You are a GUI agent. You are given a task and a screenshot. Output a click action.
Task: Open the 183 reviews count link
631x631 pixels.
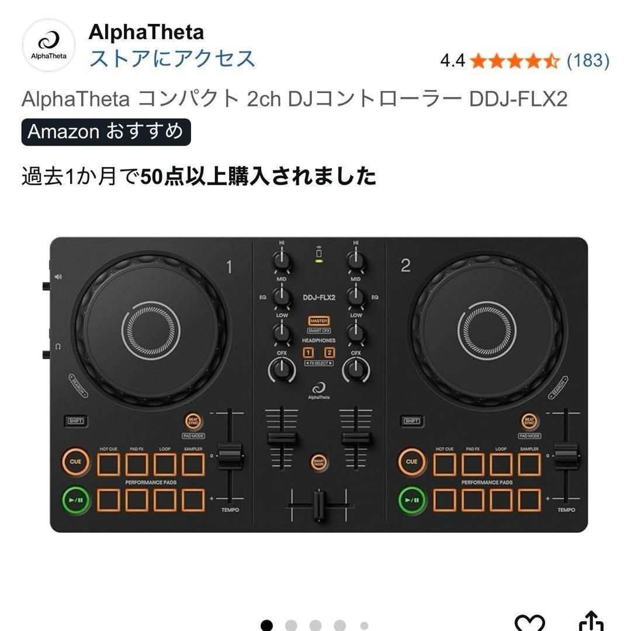[x=588, y=61]
